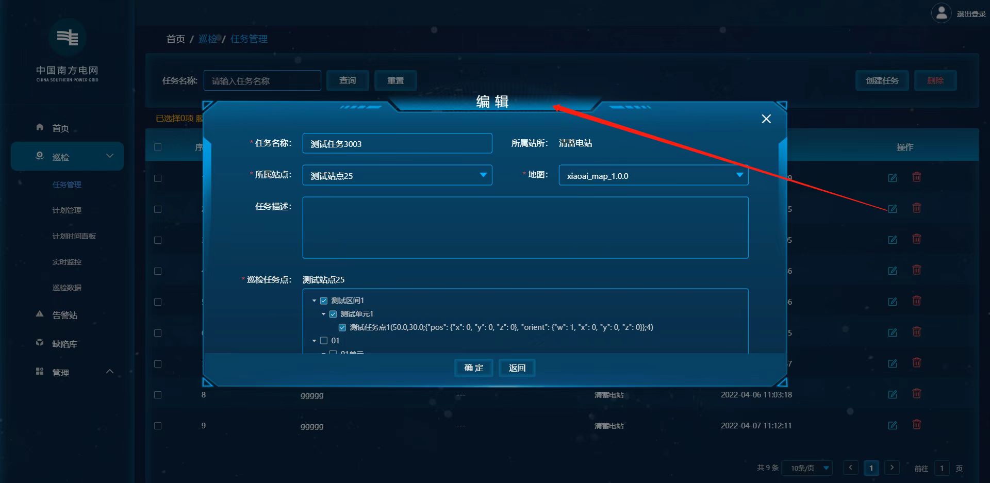Tick the checkbox for row 9
The width and height of the screenshot is (990, 483).
click(158, 426)
